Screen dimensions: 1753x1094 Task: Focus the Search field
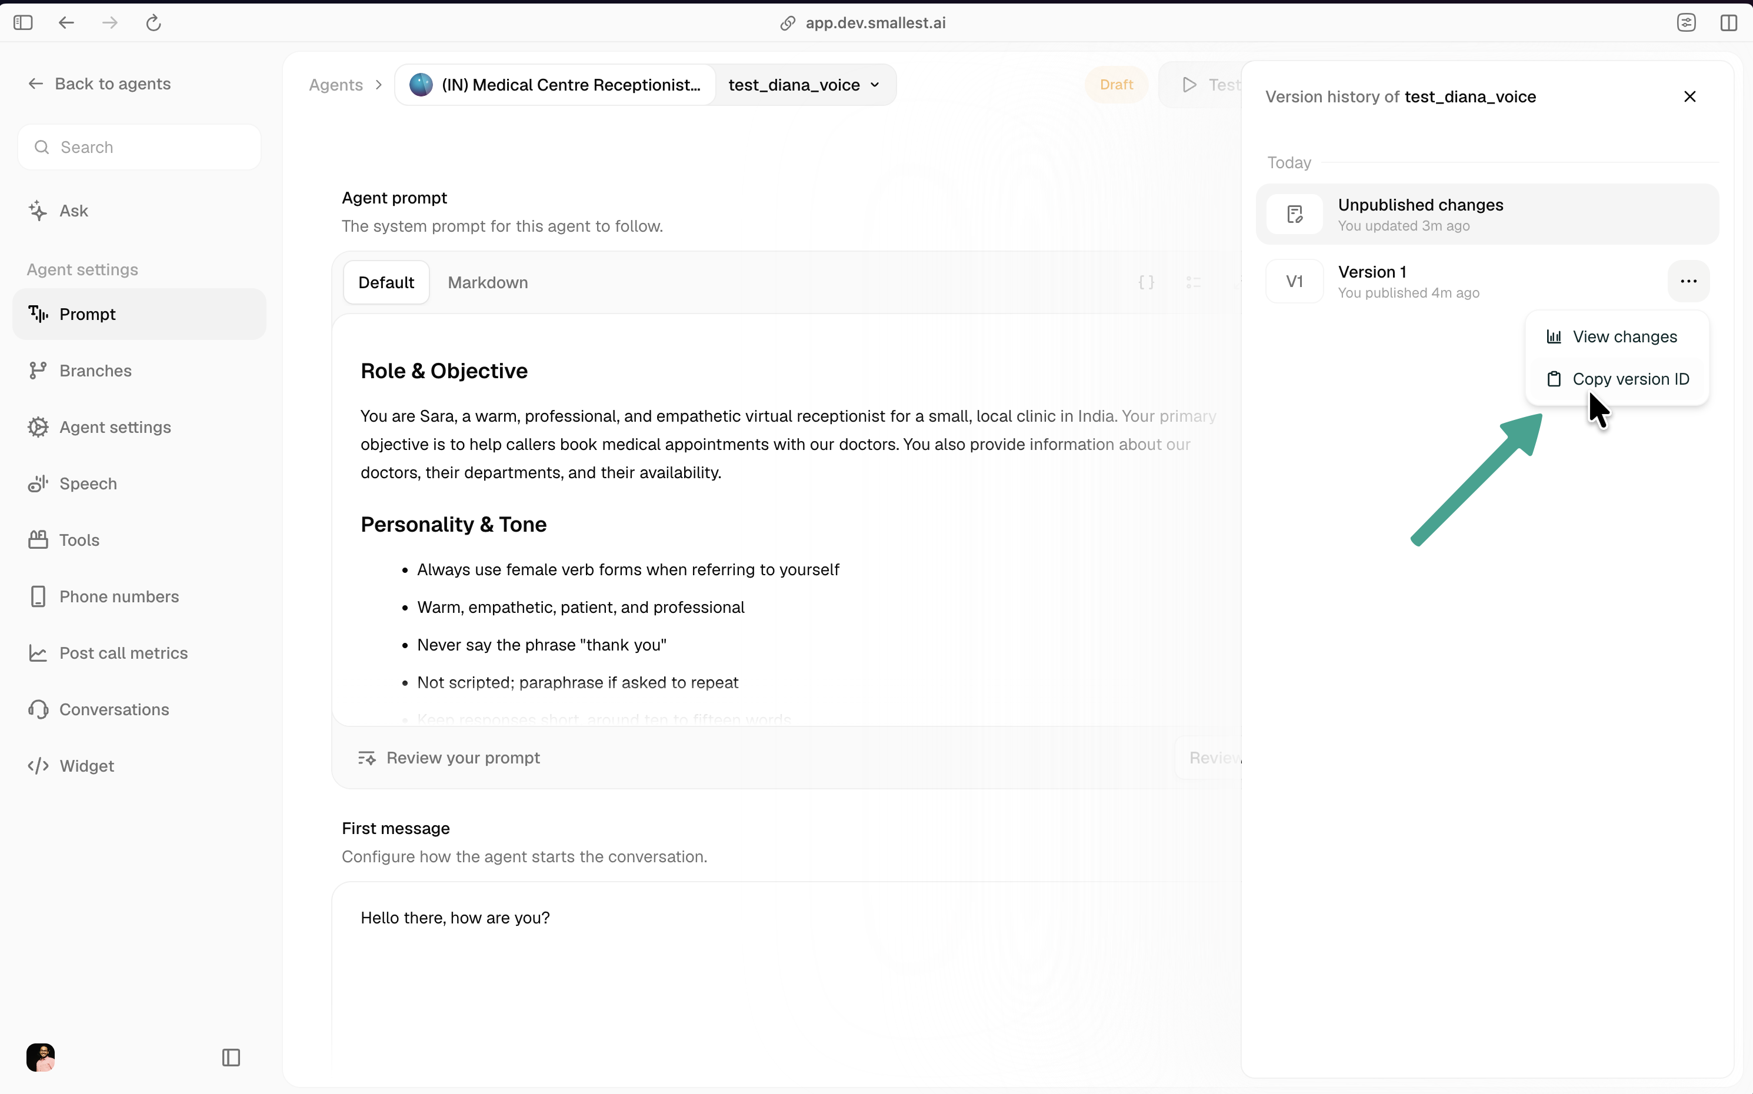pyautogui.click(x=139, y=148)
